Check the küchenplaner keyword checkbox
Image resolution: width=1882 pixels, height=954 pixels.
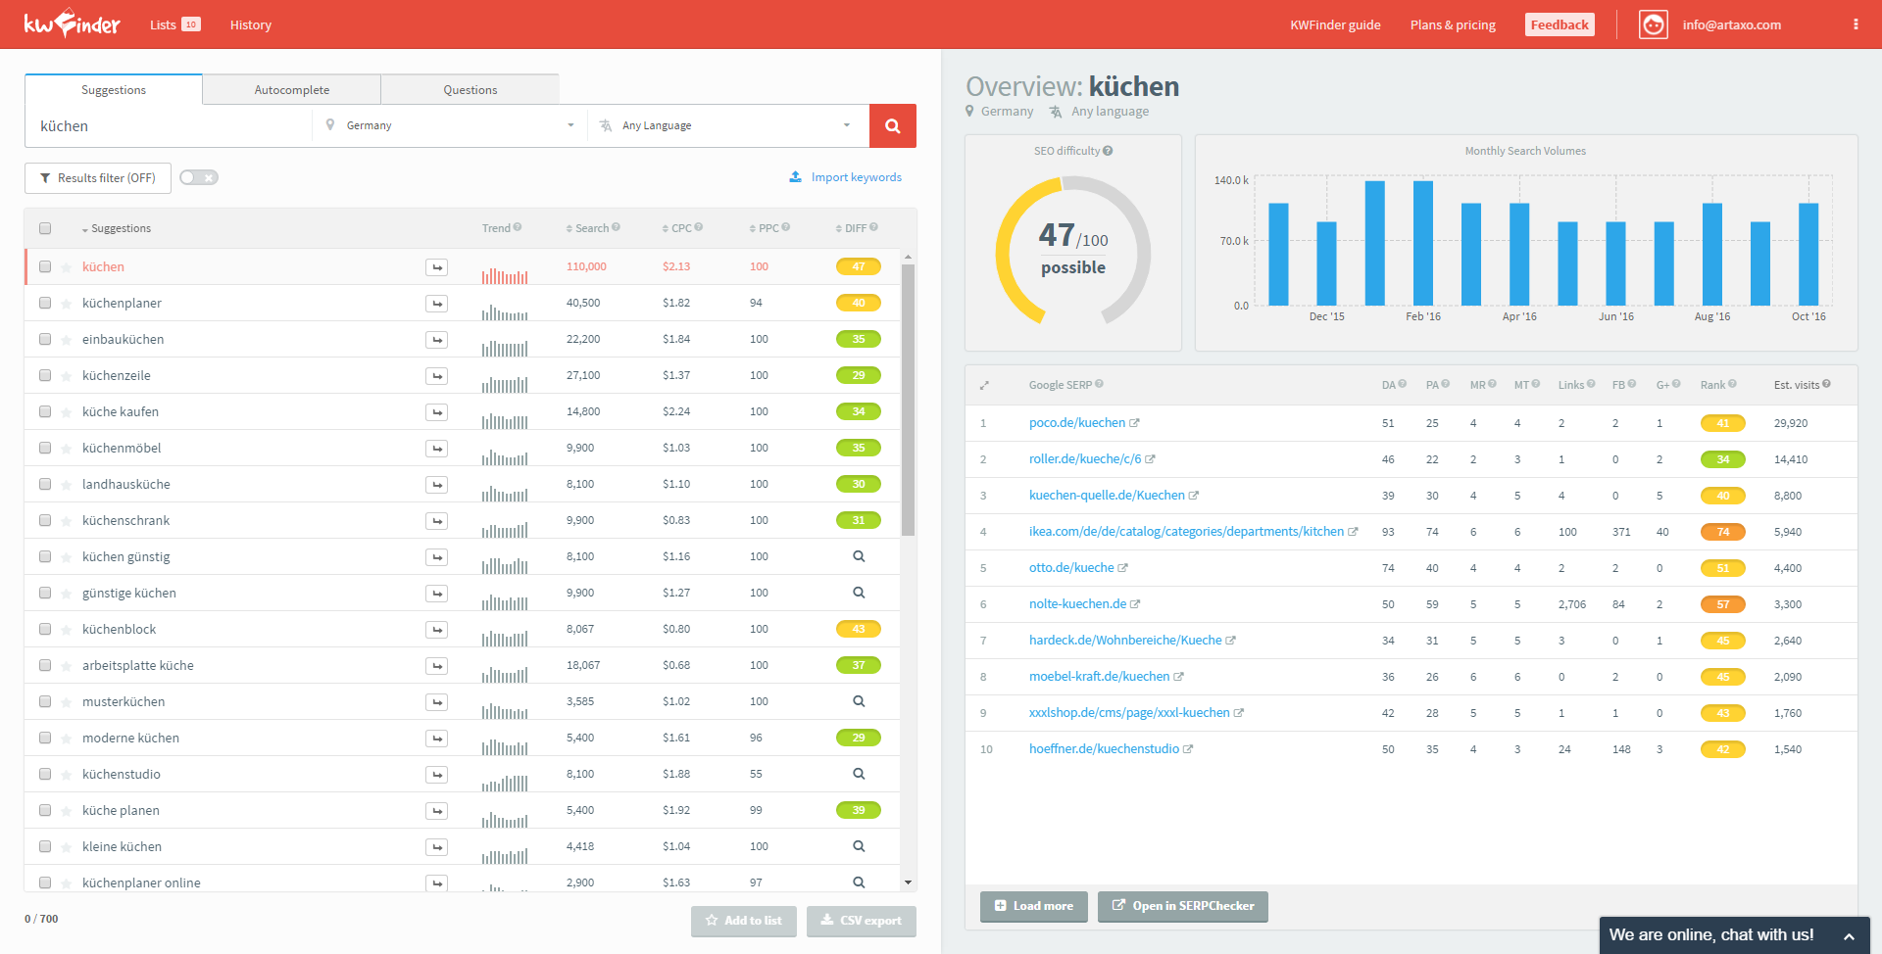(45, 303)
